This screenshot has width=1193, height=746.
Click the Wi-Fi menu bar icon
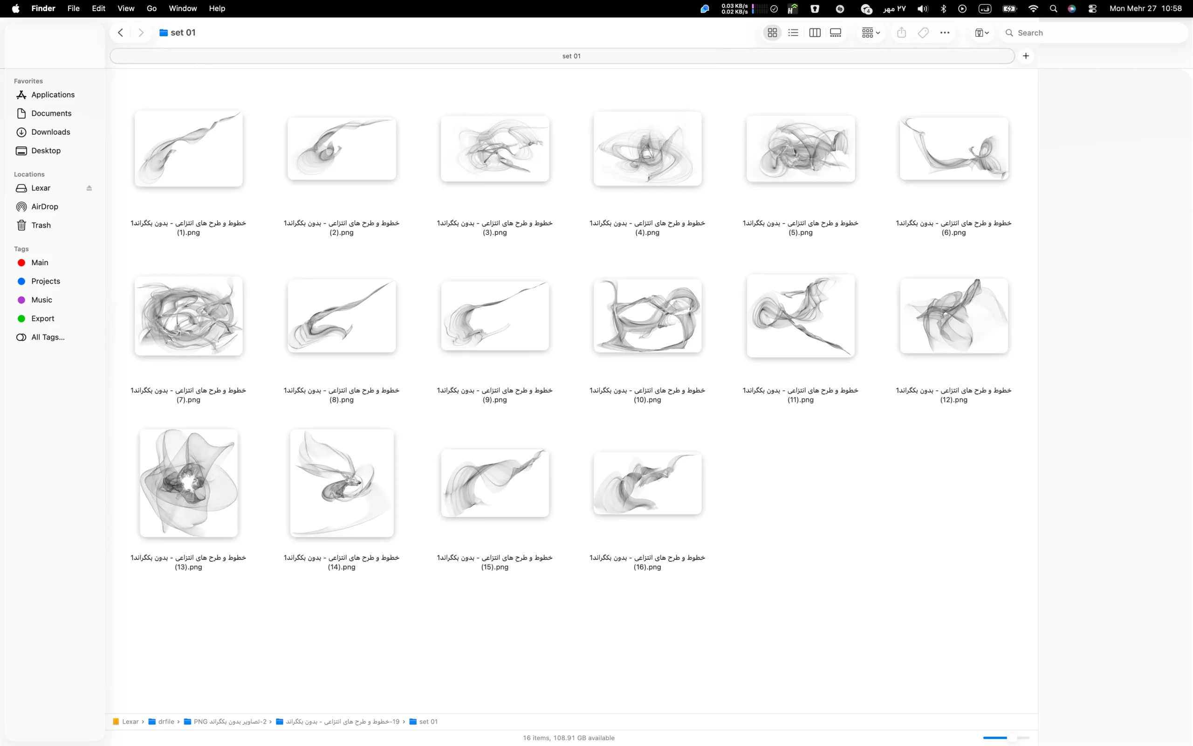click(x=1033, y=8)
